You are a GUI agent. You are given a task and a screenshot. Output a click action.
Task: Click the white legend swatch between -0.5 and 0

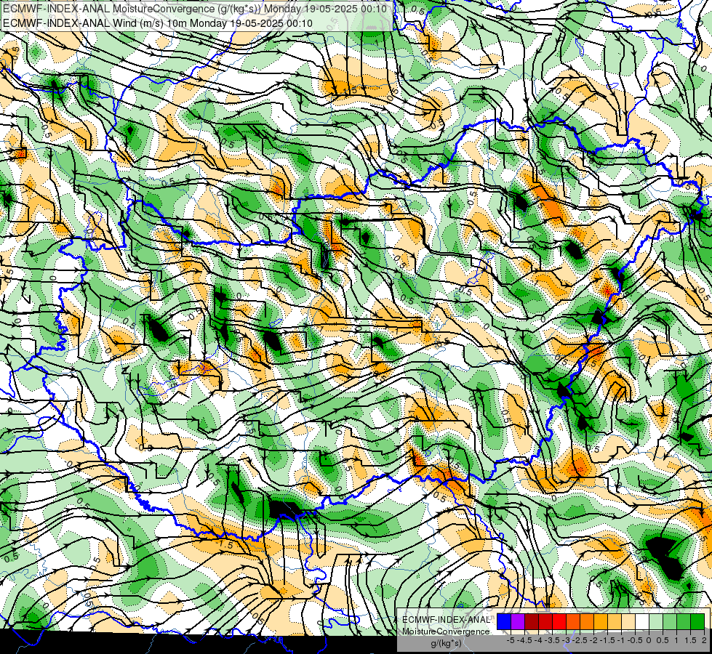click(642, 622)
